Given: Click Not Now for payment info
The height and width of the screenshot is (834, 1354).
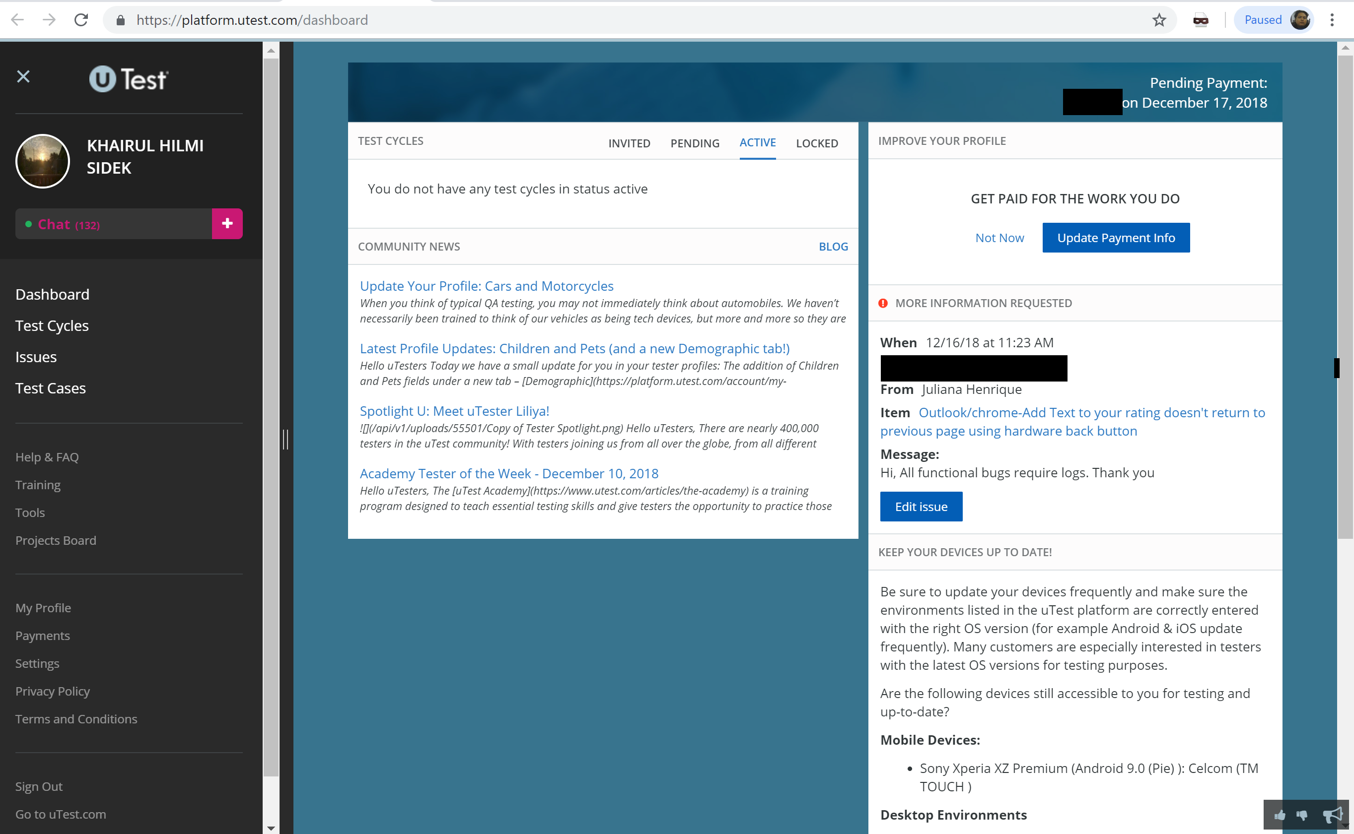Looking at the screenshot, I should pos(999,238).
